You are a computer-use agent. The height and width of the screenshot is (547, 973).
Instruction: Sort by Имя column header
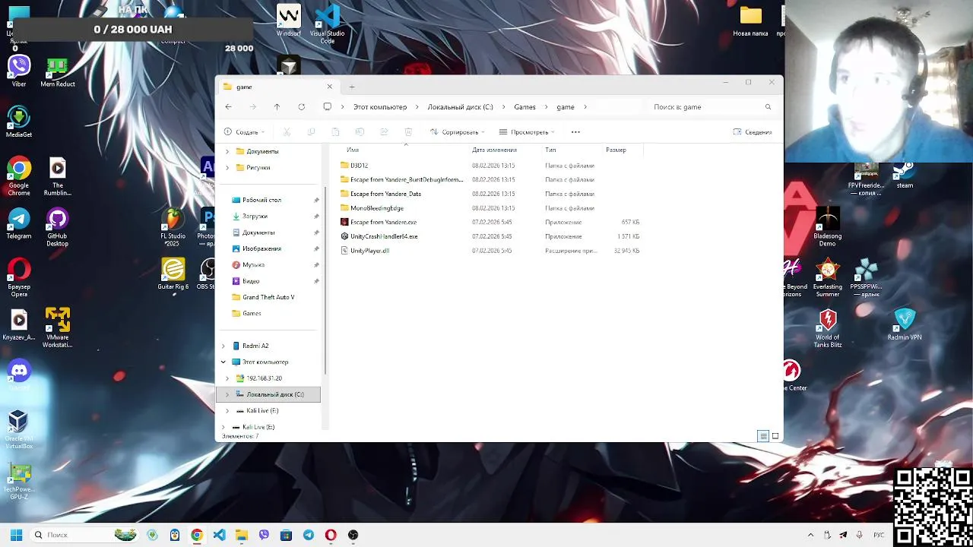coord(353,150)
